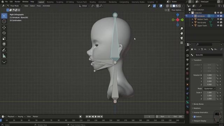Select the Move tool
Image resolution: width=224 pixels, height=126 pixels.
pyautogui.click(x=4, y=27)
